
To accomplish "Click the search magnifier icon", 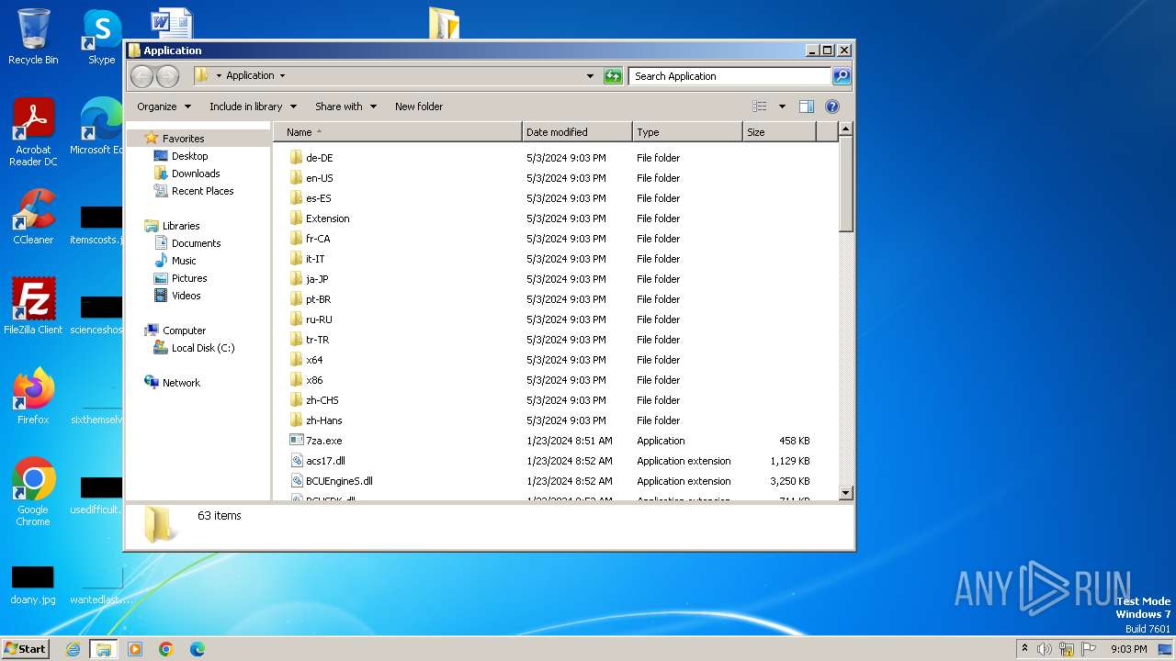I will [x=842, y=76].
